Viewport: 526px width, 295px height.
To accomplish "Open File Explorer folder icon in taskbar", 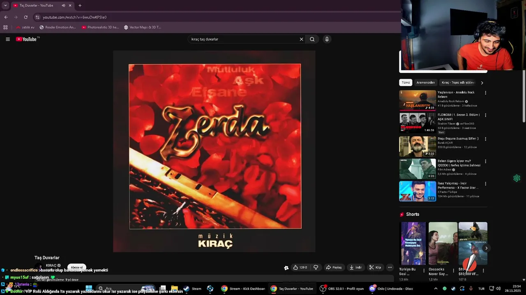I will (174, 288).
